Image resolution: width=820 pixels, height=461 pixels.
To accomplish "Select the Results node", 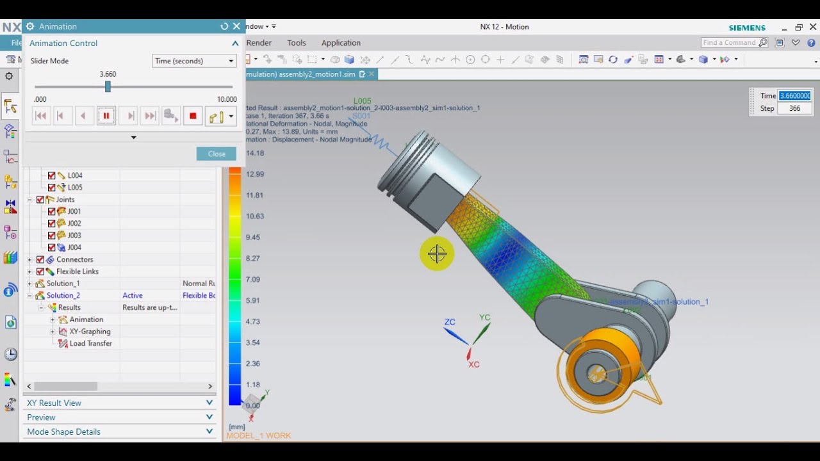I will coord(69,307).
